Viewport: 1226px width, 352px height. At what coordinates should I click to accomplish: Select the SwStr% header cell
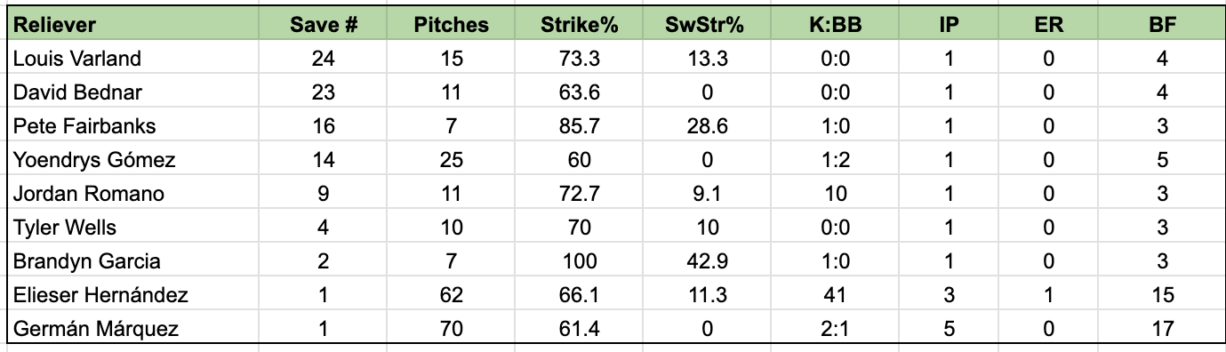tap(704, 25)
